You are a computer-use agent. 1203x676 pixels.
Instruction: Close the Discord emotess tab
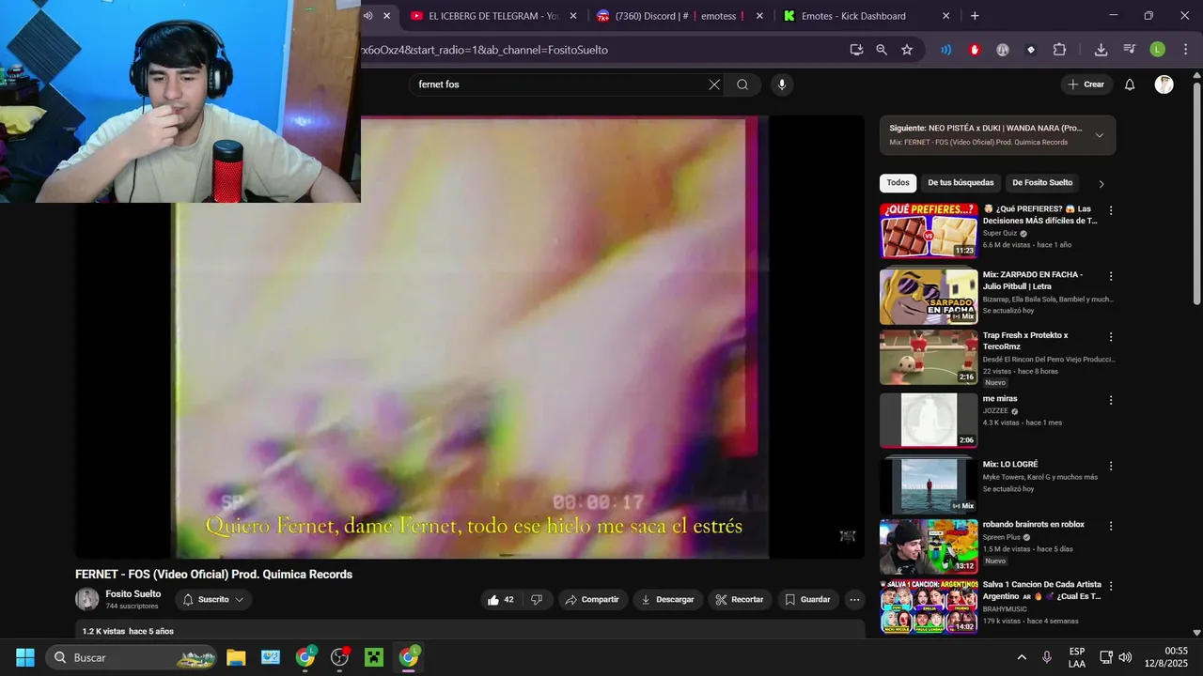point(760,16)
